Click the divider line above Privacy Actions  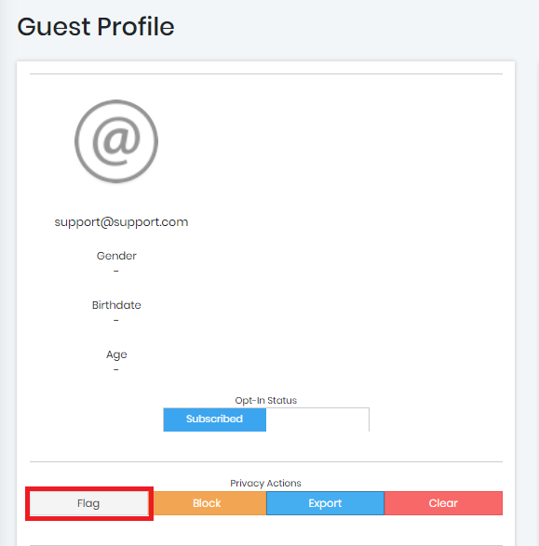[266, 461]
